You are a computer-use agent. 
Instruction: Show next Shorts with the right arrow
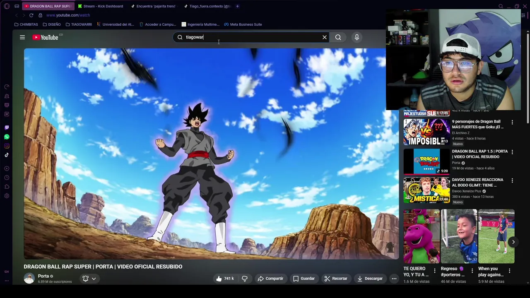(x=513, y=242)
